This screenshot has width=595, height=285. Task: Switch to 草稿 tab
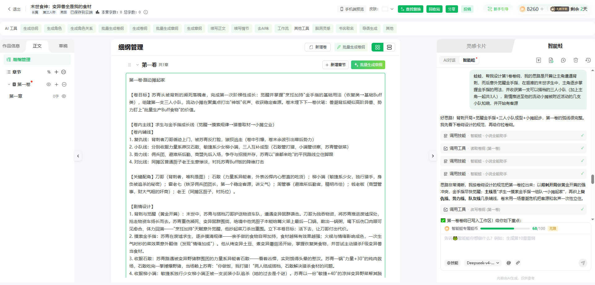tap(63, 46)
